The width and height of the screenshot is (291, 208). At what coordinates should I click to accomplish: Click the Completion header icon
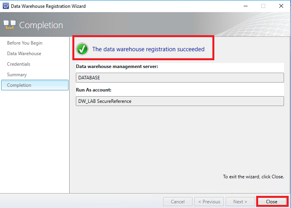pyautogui.click(x=10, y=25)
